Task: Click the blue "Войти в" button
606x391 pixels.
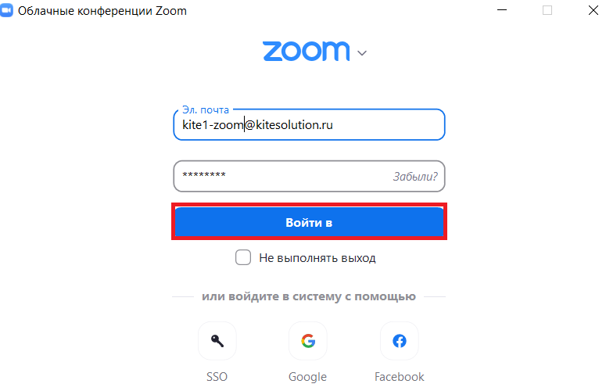Action: 309,222
